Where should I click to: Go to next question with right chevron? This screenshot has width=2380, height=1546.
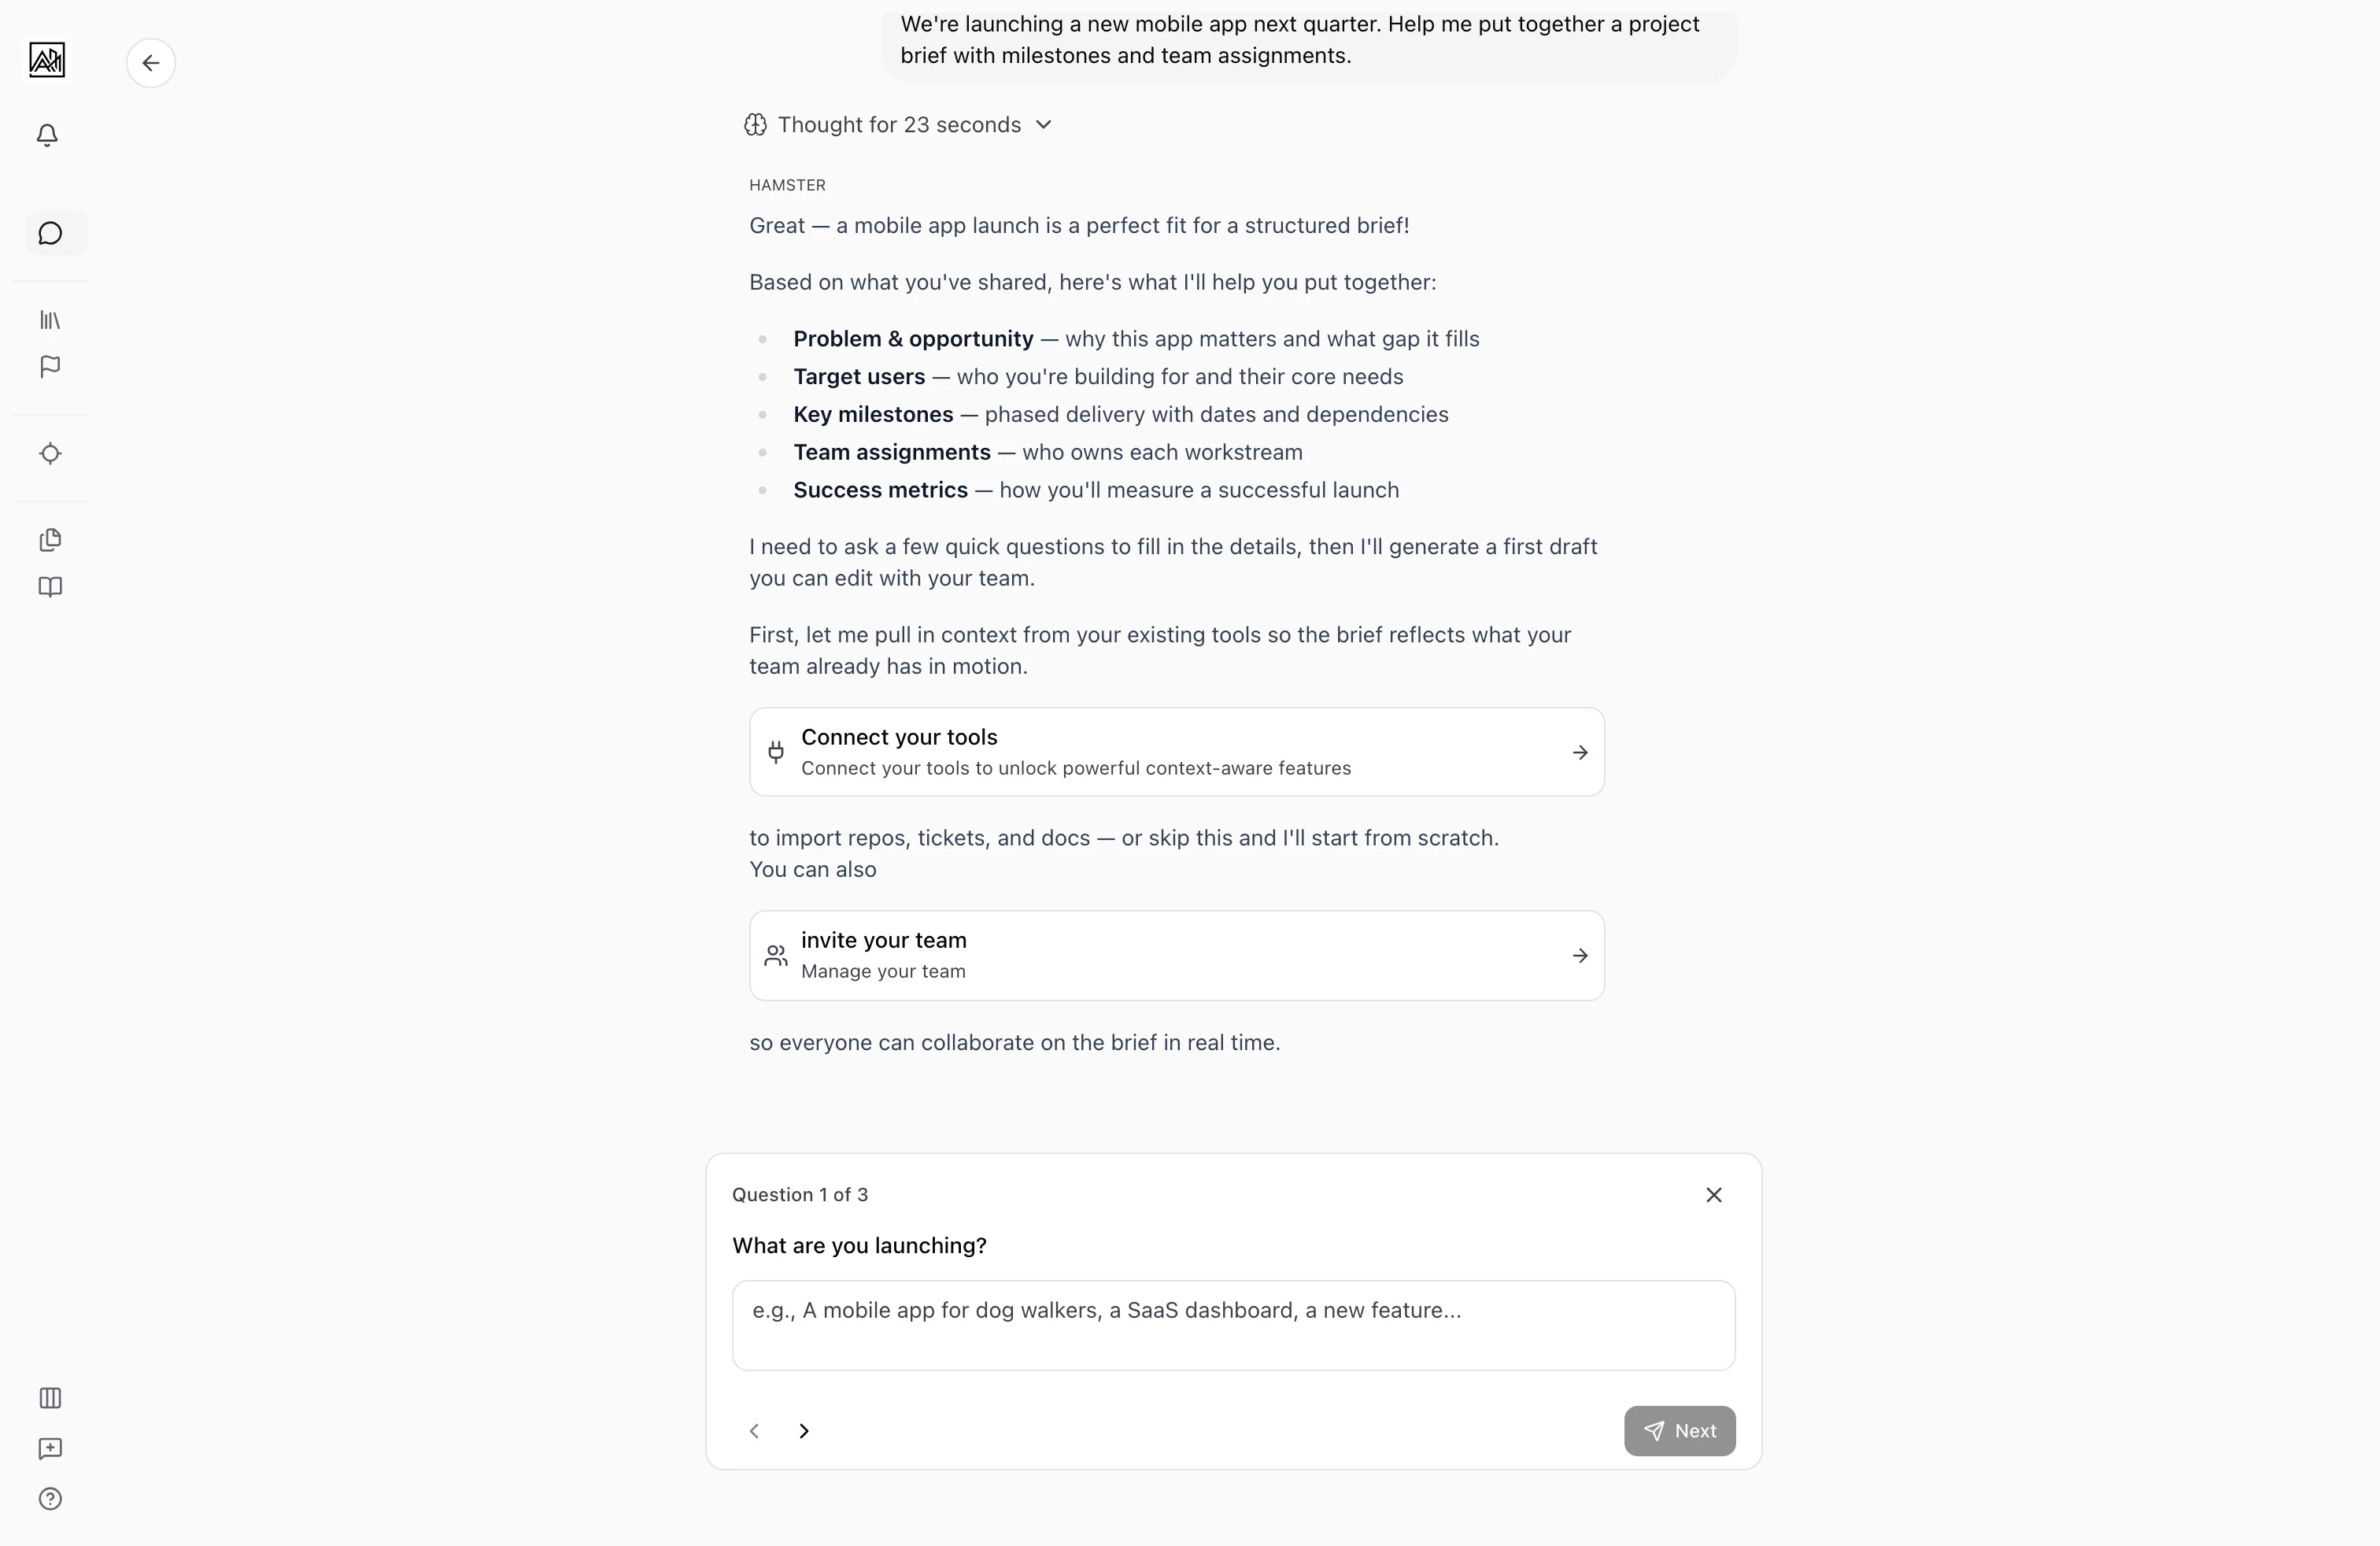coord(804,1431)
